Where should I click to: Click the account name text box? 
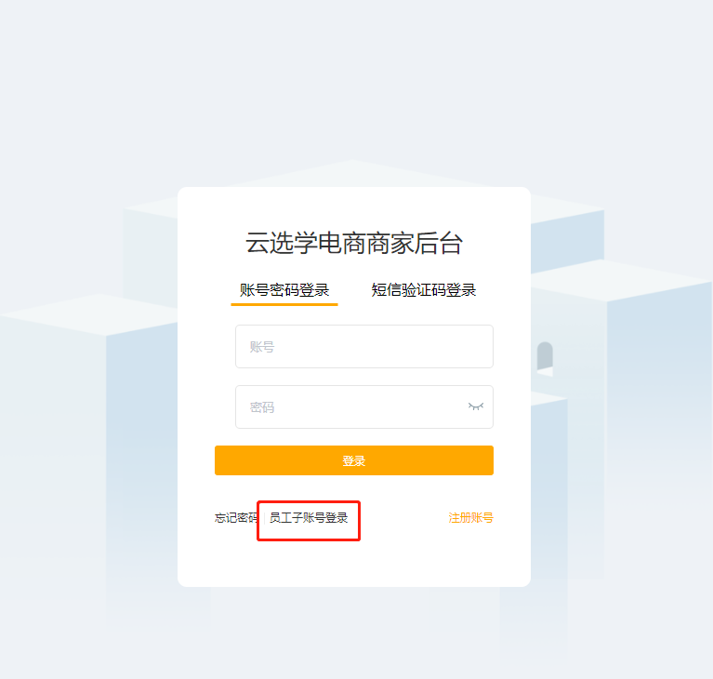[x=364, y=346]
